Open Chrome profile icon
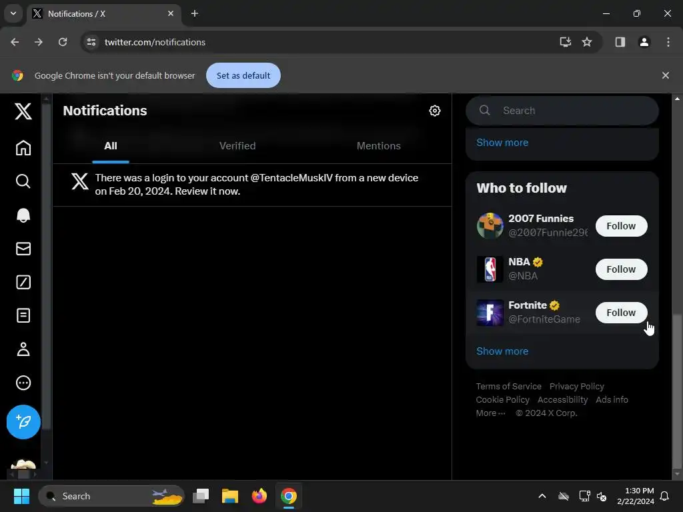The height and width of the screenshot is (512, 683). pyautogui.click(x=644, y=42)
